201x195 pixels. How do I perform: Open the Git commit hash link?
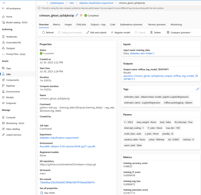(x=67, y=182)
